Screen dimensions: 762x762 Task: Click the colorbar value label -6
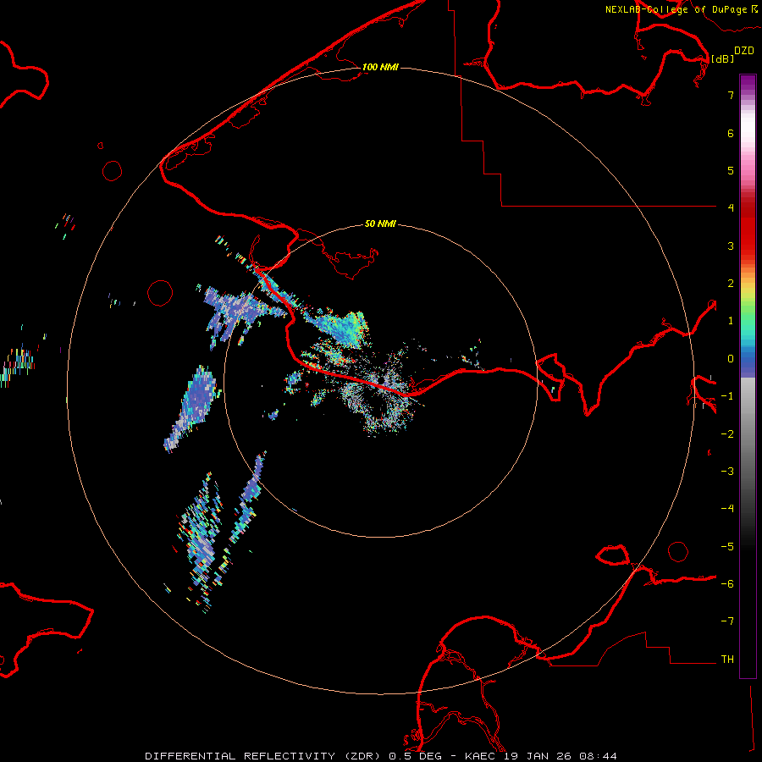pos(727,584)
